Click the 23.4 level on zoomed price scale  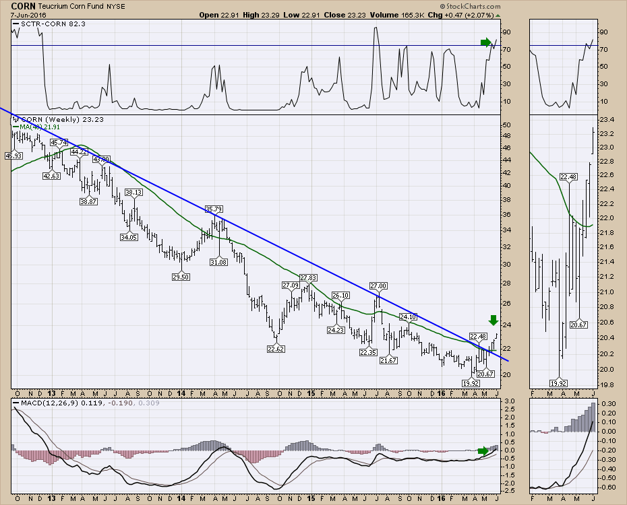click(x=606, y=120)
